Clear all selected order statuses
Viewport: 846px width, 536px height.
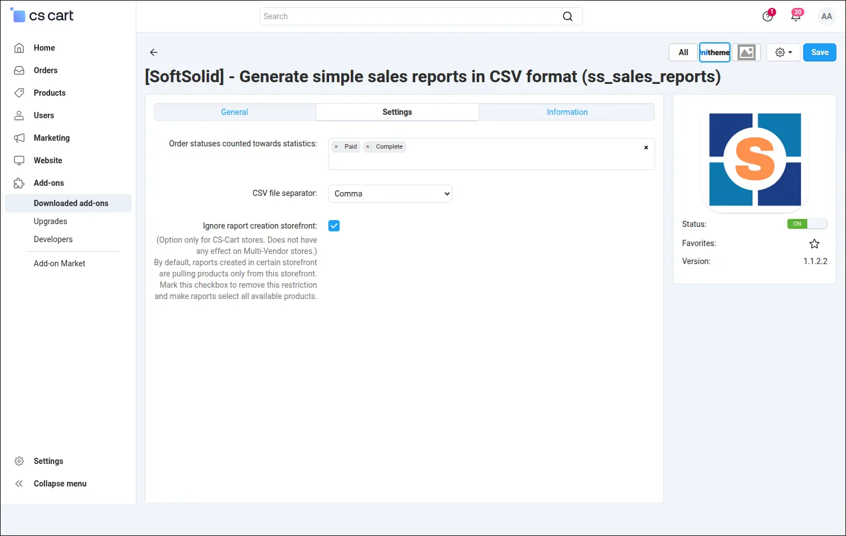point(646,148)
